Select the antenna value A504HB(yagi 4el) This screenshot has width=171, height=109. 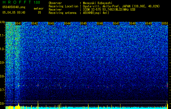coord(96,13)
